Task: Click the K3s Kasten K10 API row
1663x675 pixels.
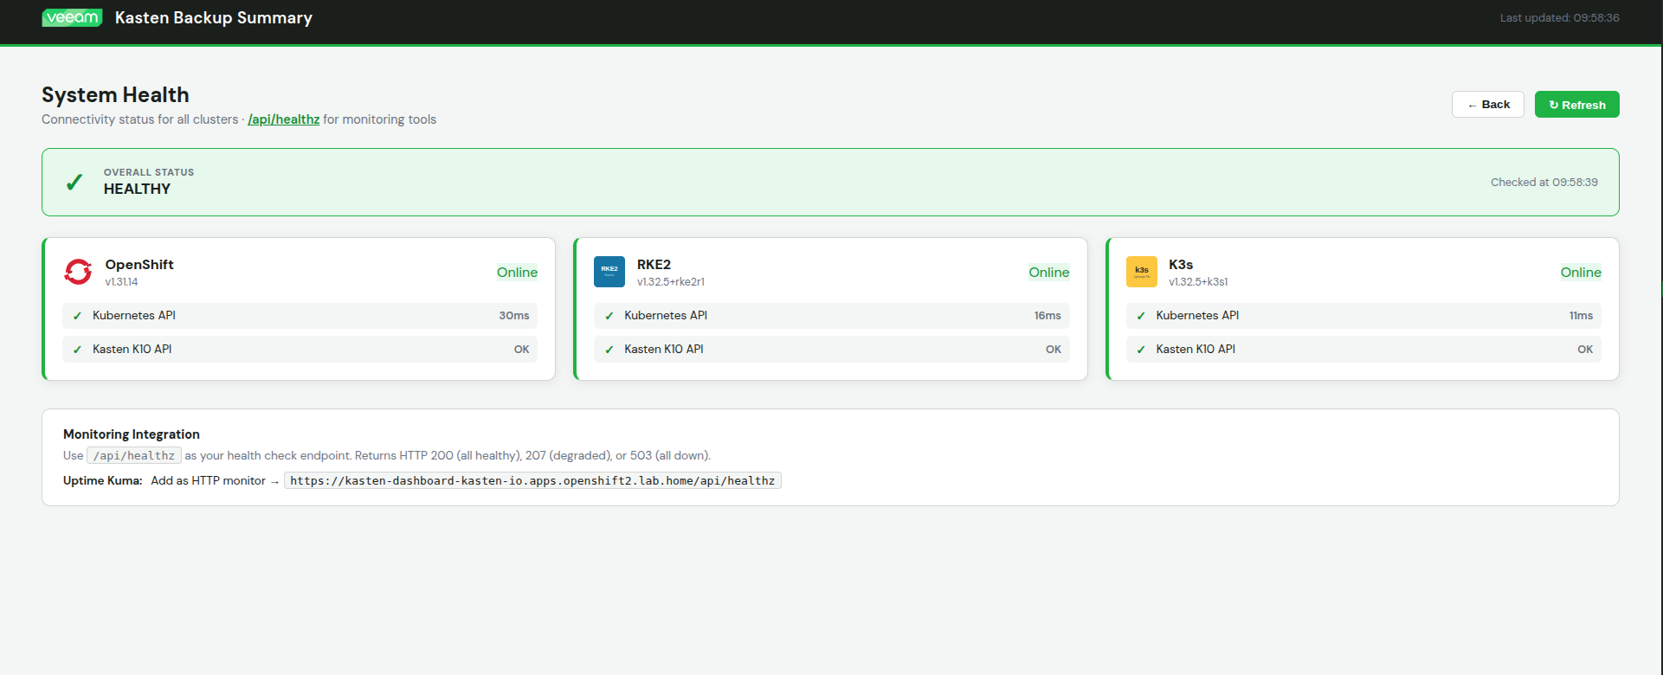Action: click(1363, 350)
